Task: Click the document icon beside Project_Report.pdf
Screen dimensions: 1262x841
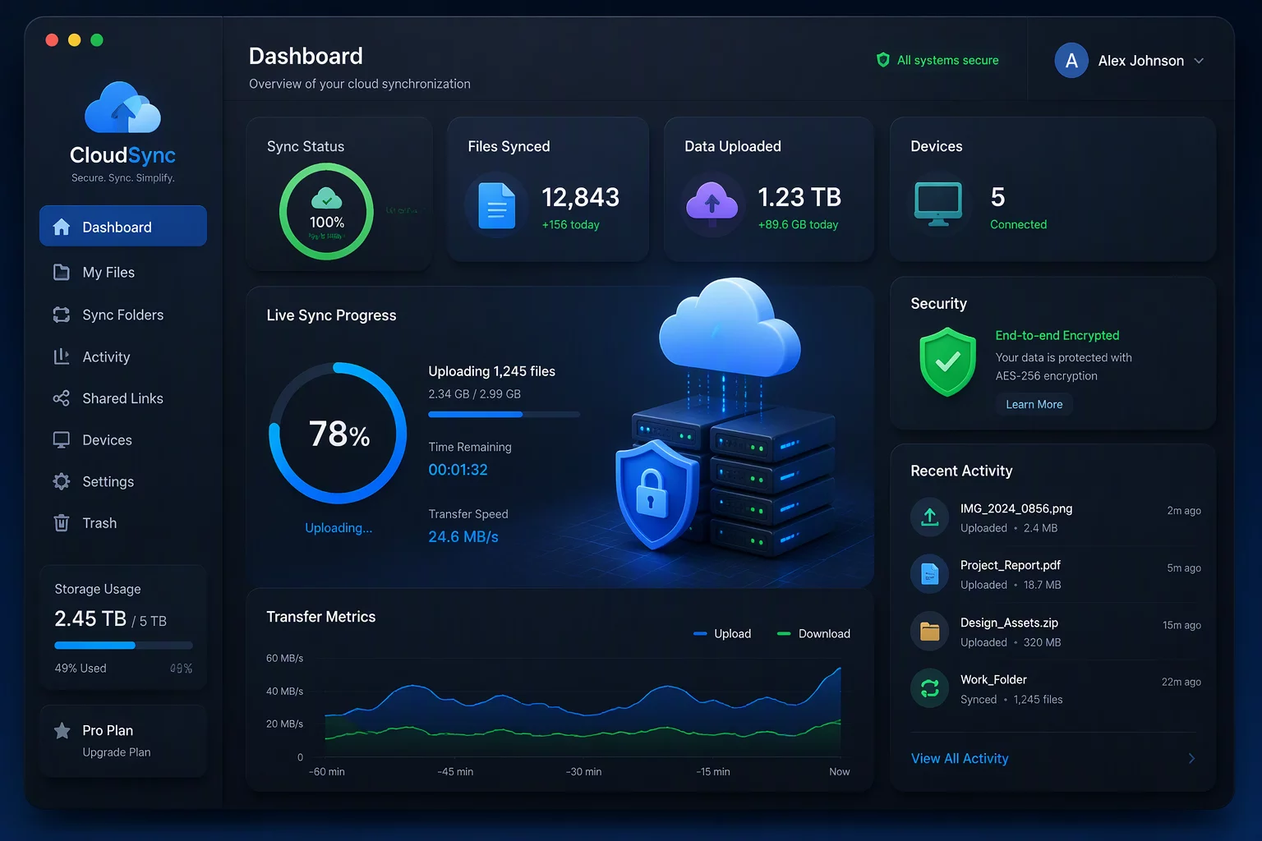Action: (x=930, y=574)
